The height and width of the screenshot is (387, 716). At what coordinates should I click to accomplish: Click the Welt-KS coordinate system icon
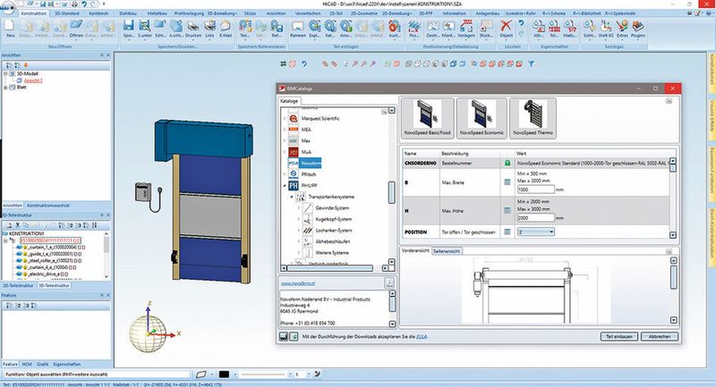tap(606, 26)
